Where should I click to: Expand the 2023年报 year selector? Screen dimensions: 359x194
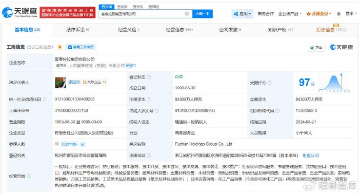(69, 144)
